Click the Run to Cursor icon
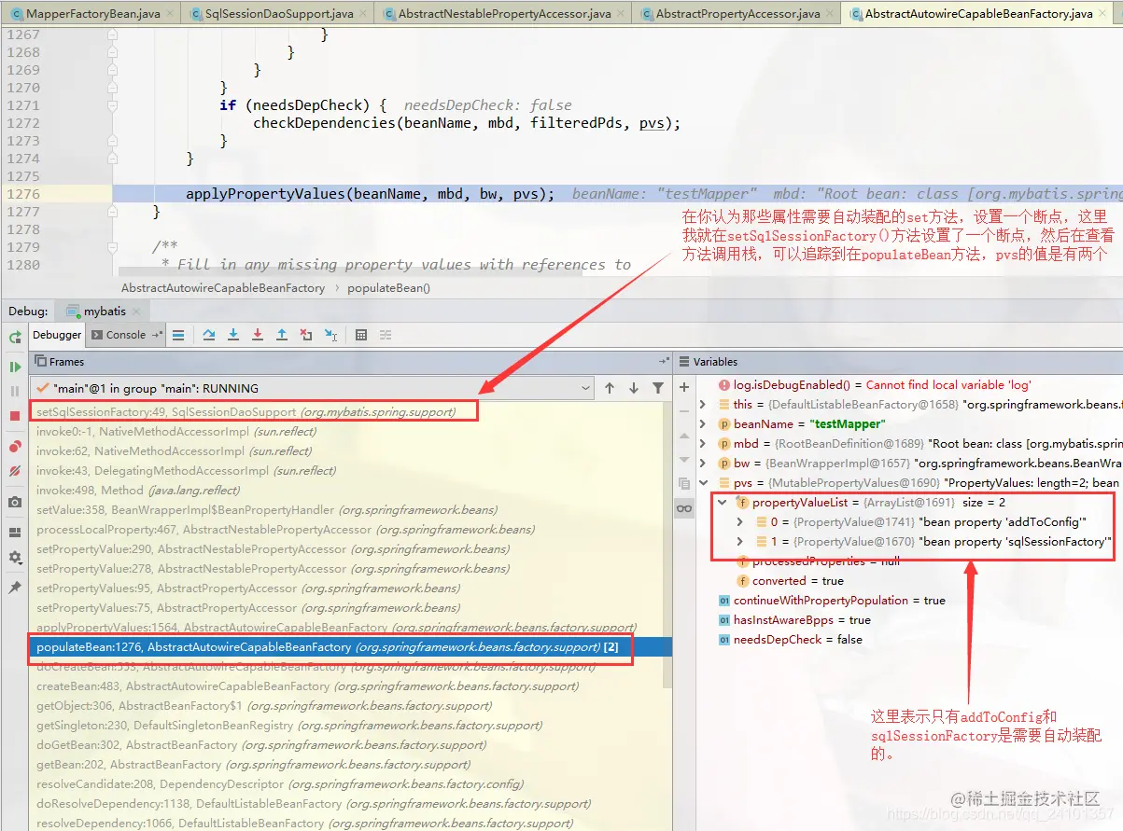This screenshot has height=831, width=1123. tap(330, 335)
